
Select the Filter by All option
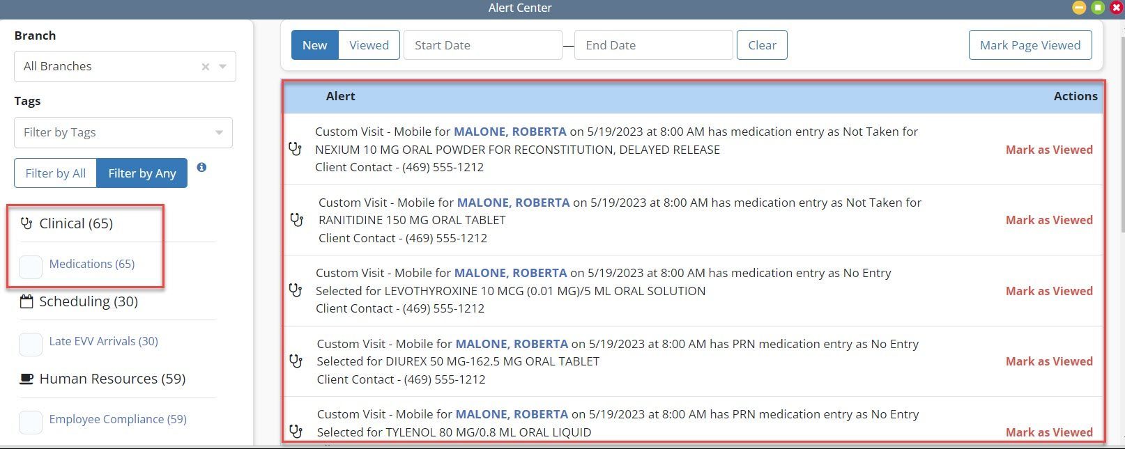[x=56, y=173]
